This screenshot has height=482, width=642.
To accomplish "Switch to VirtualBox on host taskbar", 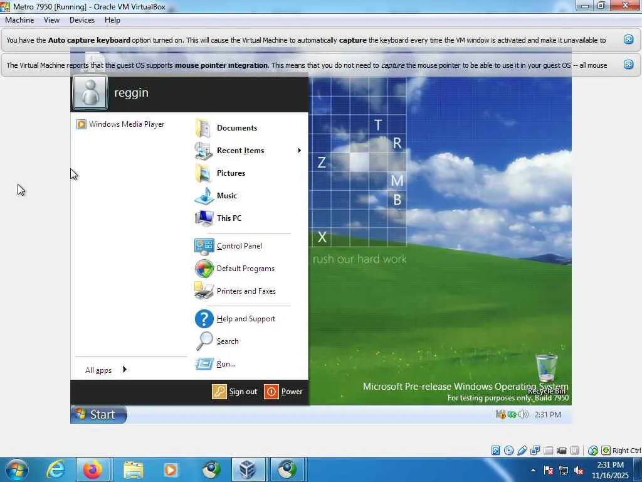I will coord(247,469).
